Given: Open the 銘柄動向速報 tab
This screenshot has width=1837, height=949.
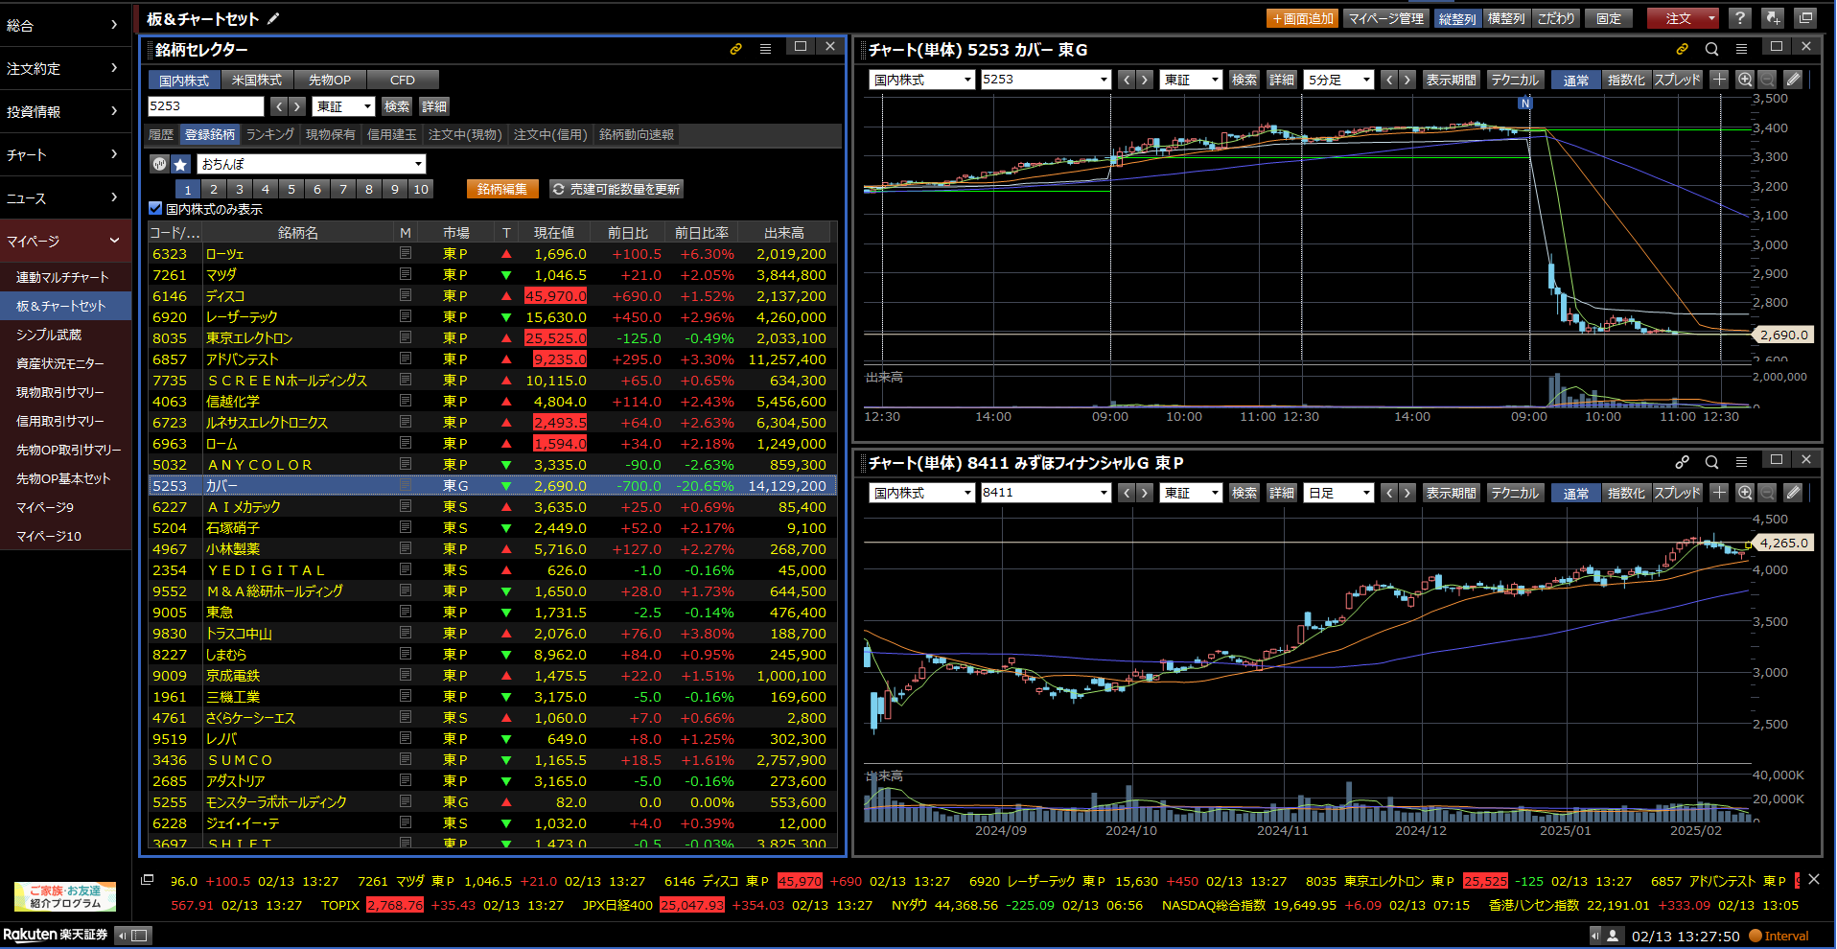Looking at the screenshot, I should point(637,134).
